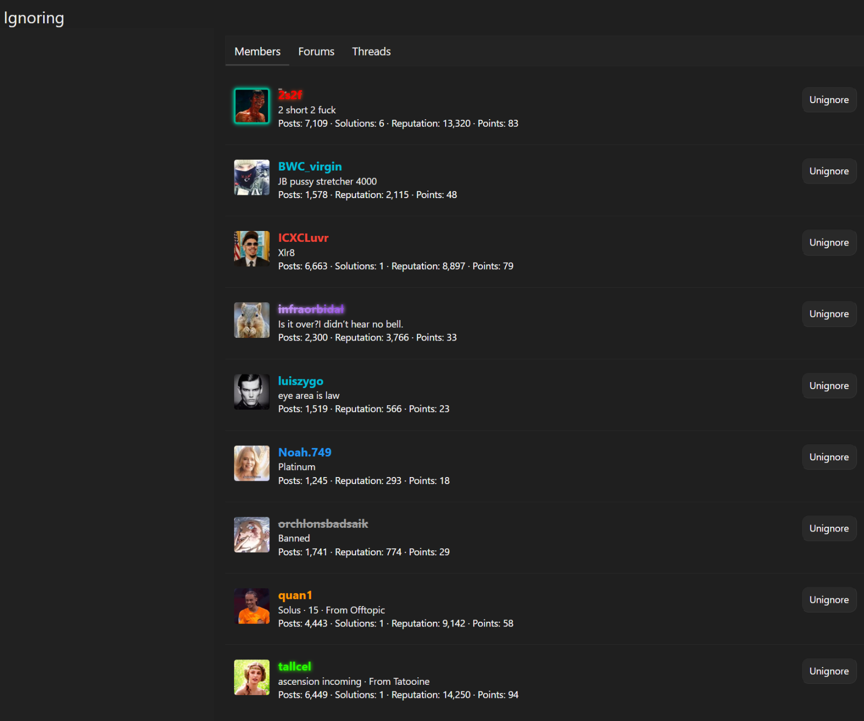Open the Threads tab
Screen dimensions: 864x721
[371, 51]
